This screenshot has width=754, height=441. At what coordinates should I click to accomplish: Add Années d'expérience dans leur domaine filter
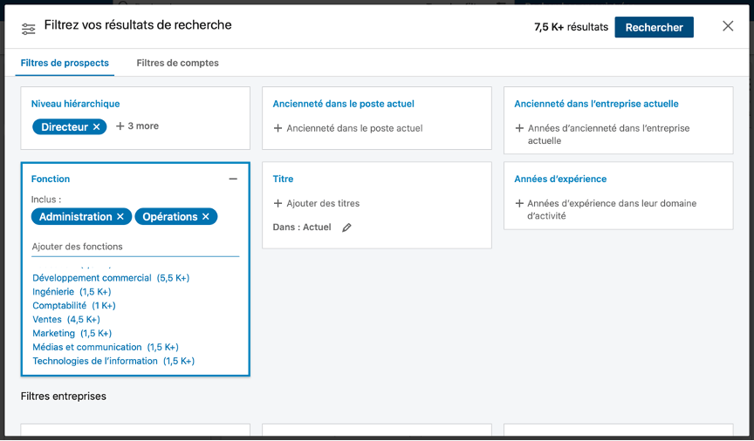tap(606, 209)
